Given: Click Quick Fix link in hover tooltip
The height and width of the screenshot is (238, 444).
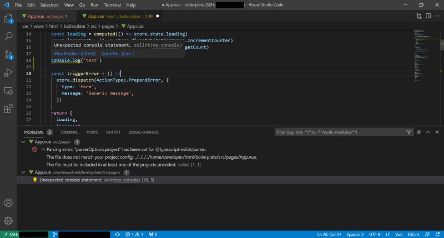Looking at the screenshot, I should coord(118,54).
